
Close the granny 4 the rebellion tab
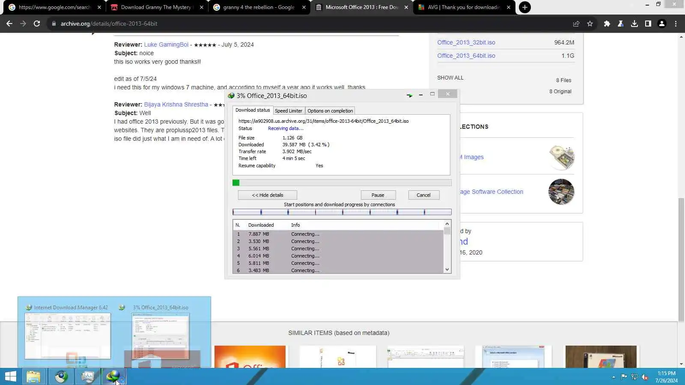click(x=304, y=7)
